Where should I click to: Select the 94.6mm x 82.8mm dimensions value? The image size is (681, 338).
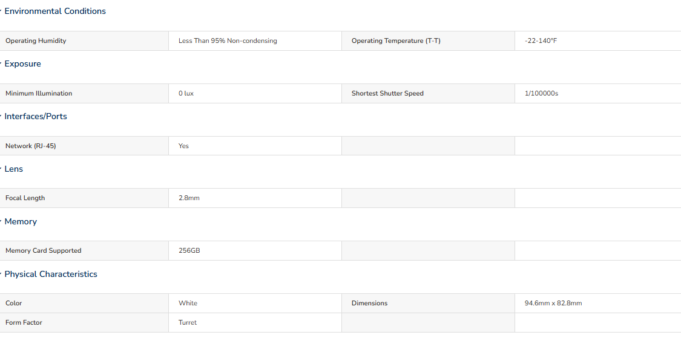tap(553, 303)
